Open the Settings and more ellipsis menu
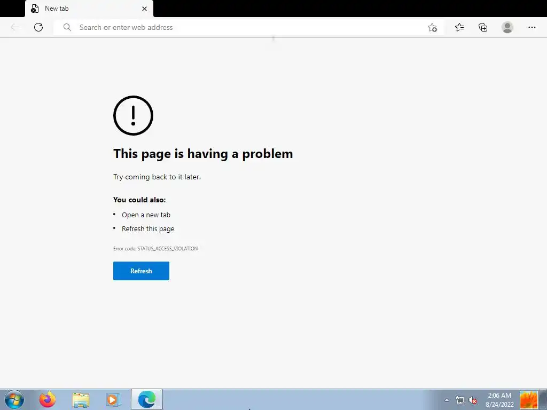The width and height of the screenshot is (547, 410). point(532,27)
